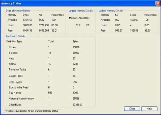Click the Nodes bytes value 15036

point(76,47)
